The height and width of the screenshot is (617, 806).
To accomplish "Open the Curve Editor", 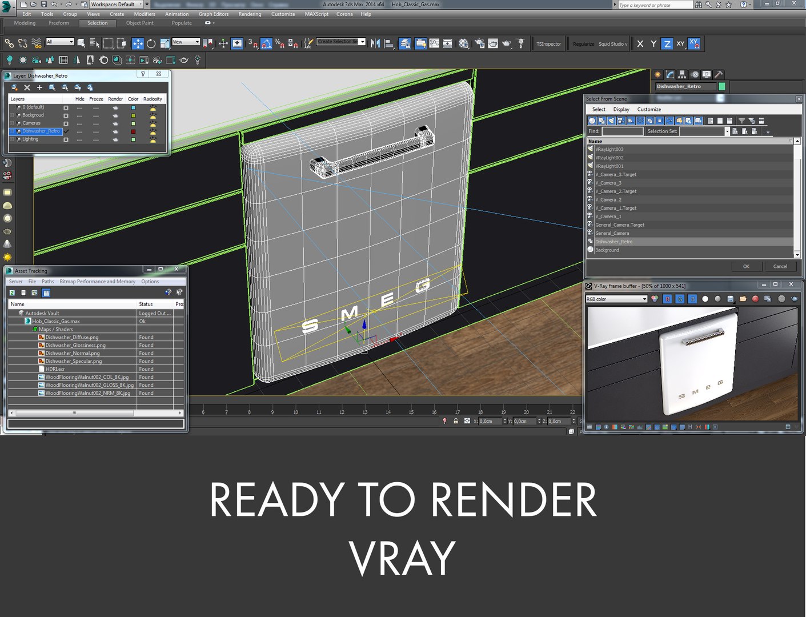I will pyautogui.click(x=434, y=43).
